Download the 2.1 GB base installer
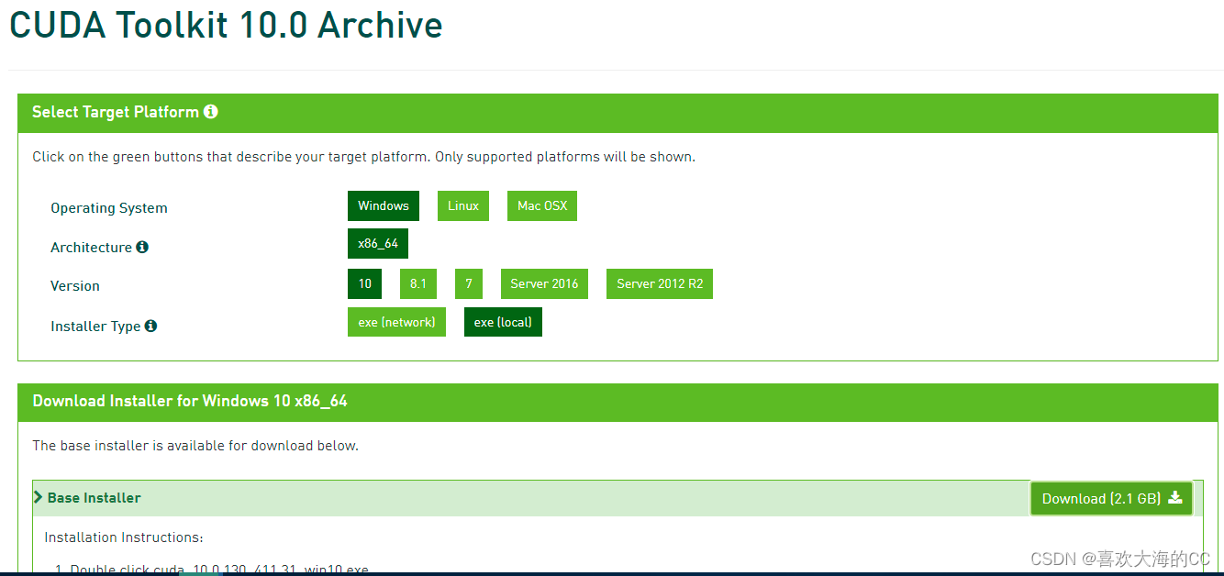The height and width of the screenshot is (576, 1224). point(1111,499)
